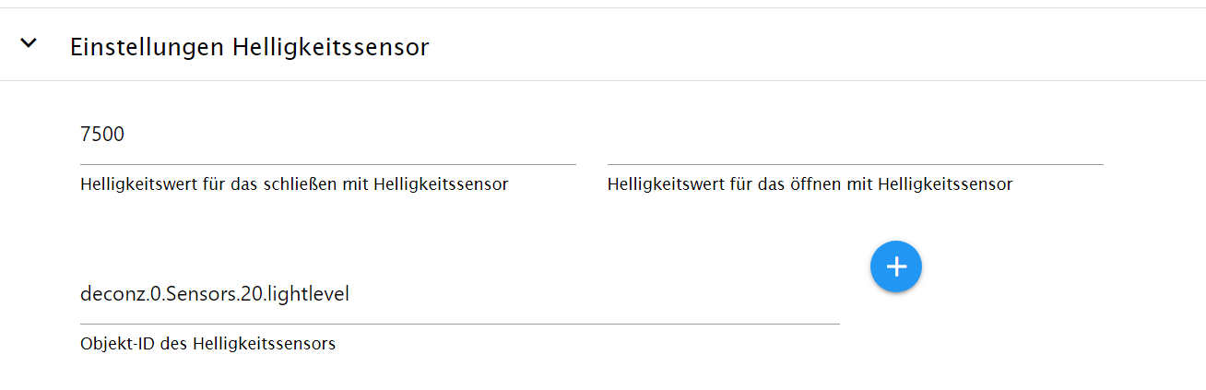Click label Helligkeitswert für das öffnen mit Helligkeitssensor

(810, 184)
